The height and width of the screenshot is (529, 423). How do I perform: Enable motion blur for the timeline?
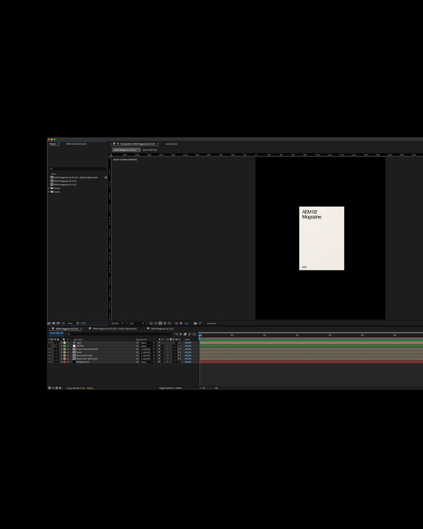tap(190, 334)
